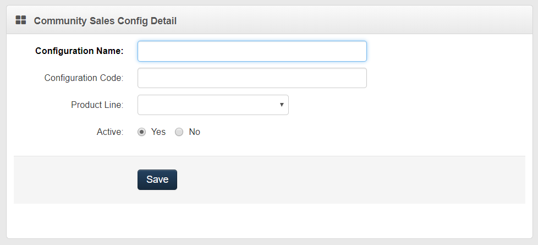Focus the Configuration Name text field
The width and height of the screenshot is (538, 245).
tap(252, 51)
